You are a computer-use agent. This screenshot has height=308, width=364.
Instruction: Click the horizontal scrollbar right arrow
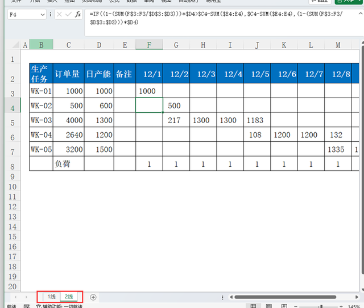pos(357,297)
